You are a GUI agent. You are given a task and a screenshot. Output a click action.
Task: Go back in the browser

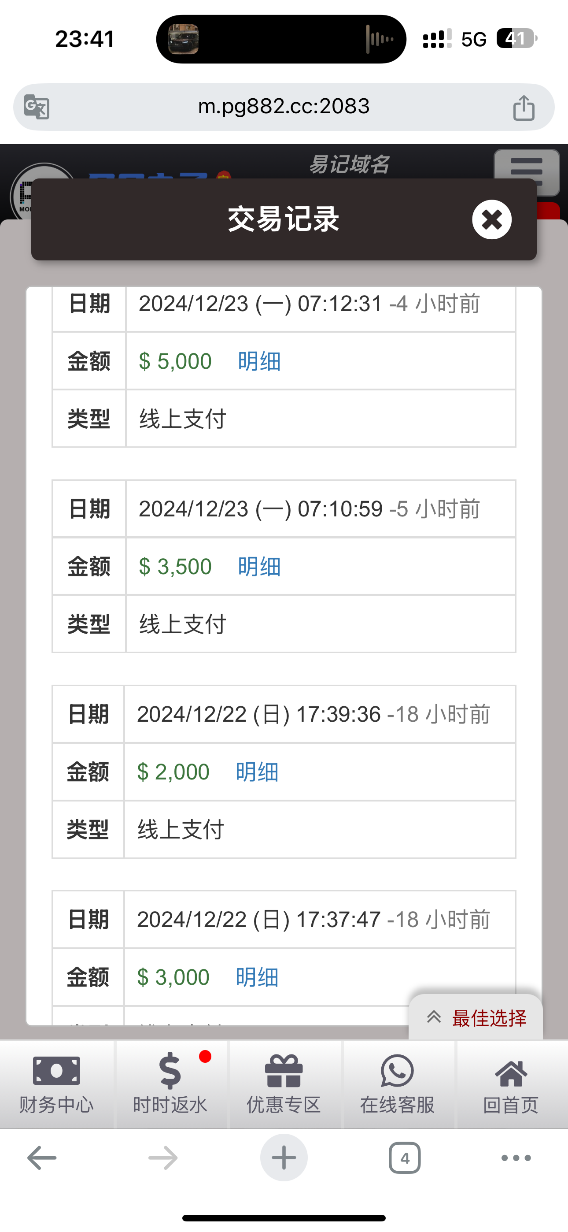tap(42, 1158)
